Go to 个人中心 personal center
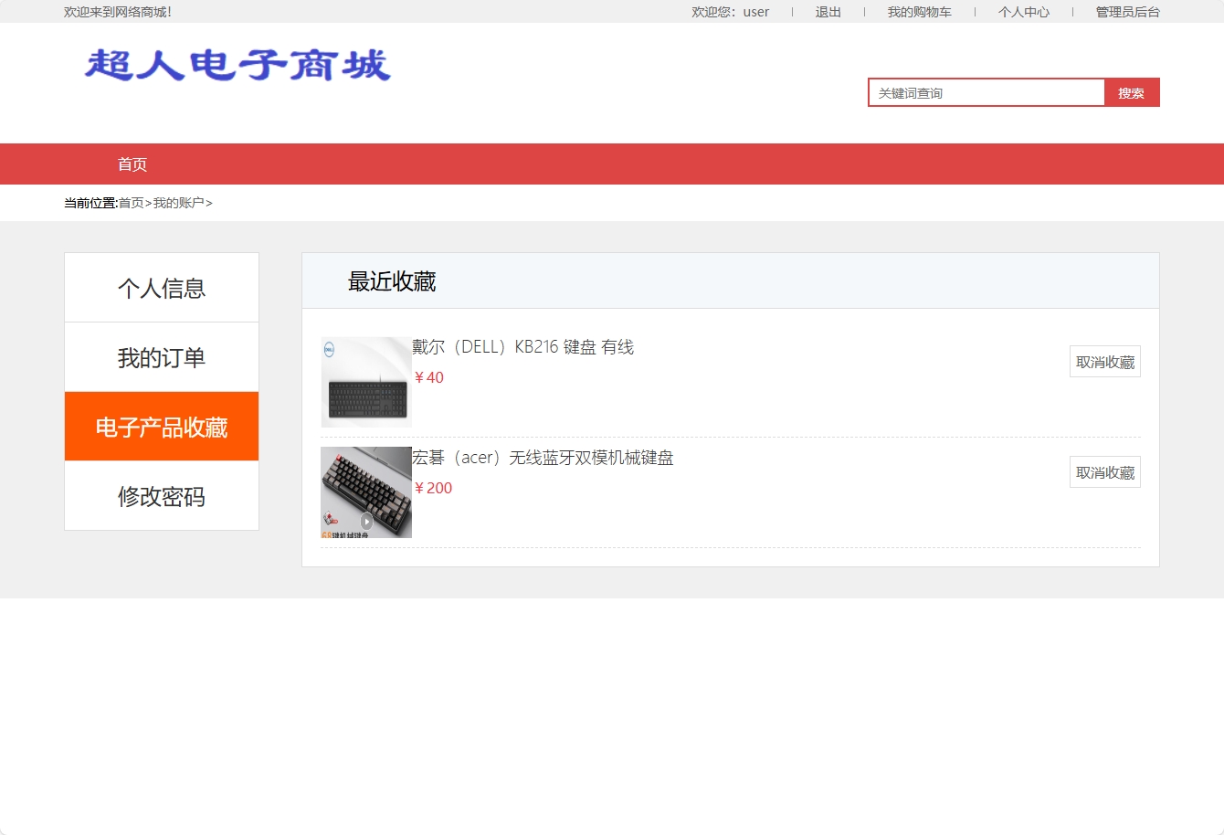1224x835 pixels. [1023, 12]
